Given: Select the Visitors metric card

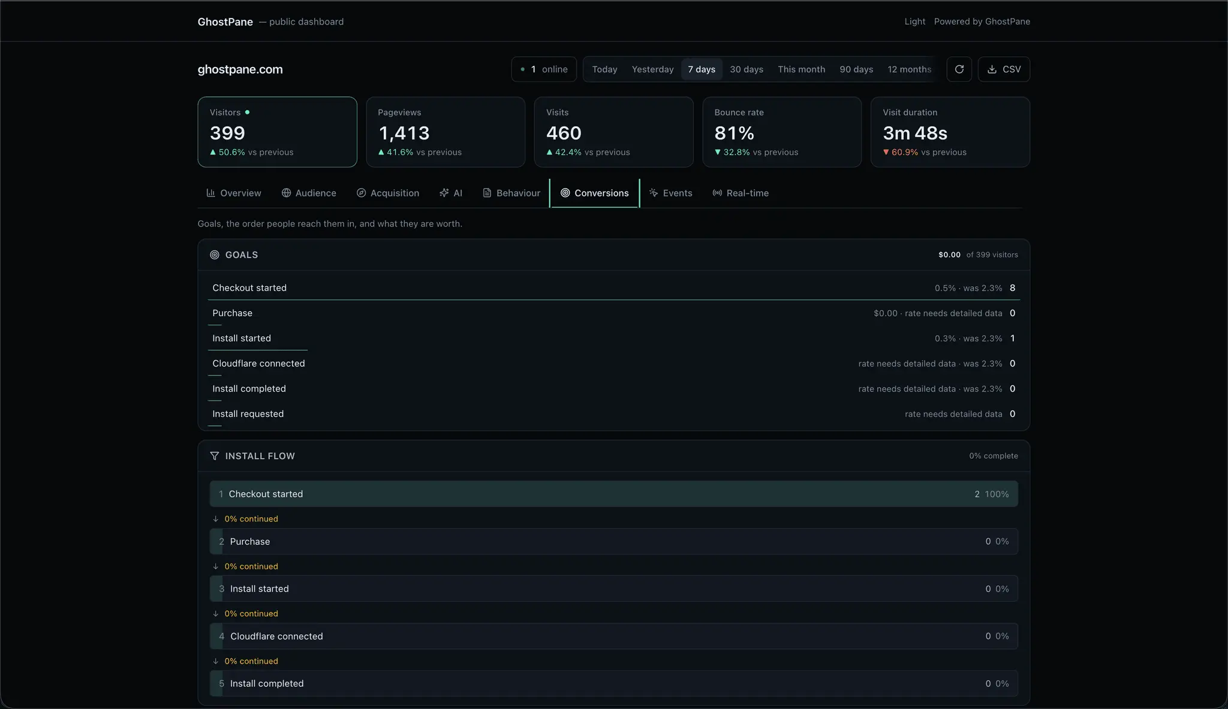Looking at the screenshot, I should tap(278, 132).
